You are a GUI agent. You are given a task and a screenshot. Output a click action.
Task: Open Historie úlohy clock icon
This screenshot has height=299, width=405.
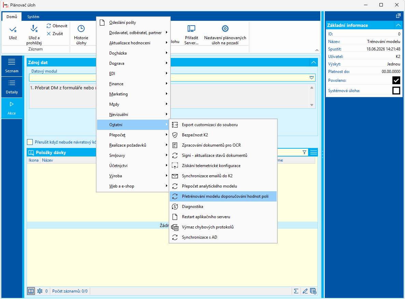pos(81,29)
